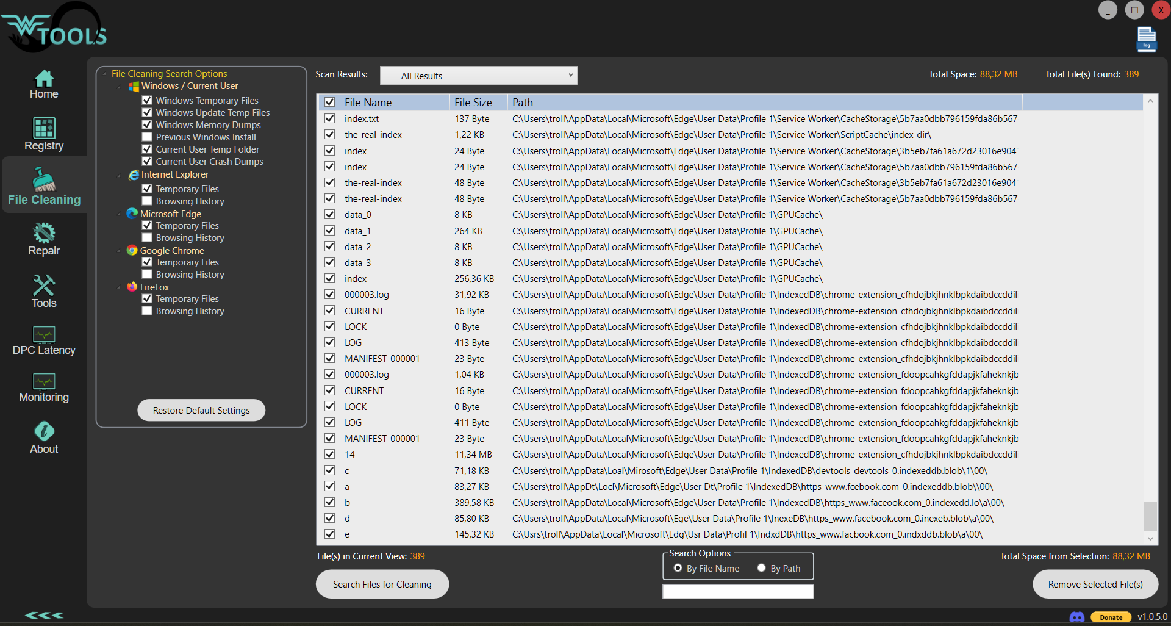
Task: Select the By Path radio option
Action: (762, 568)
